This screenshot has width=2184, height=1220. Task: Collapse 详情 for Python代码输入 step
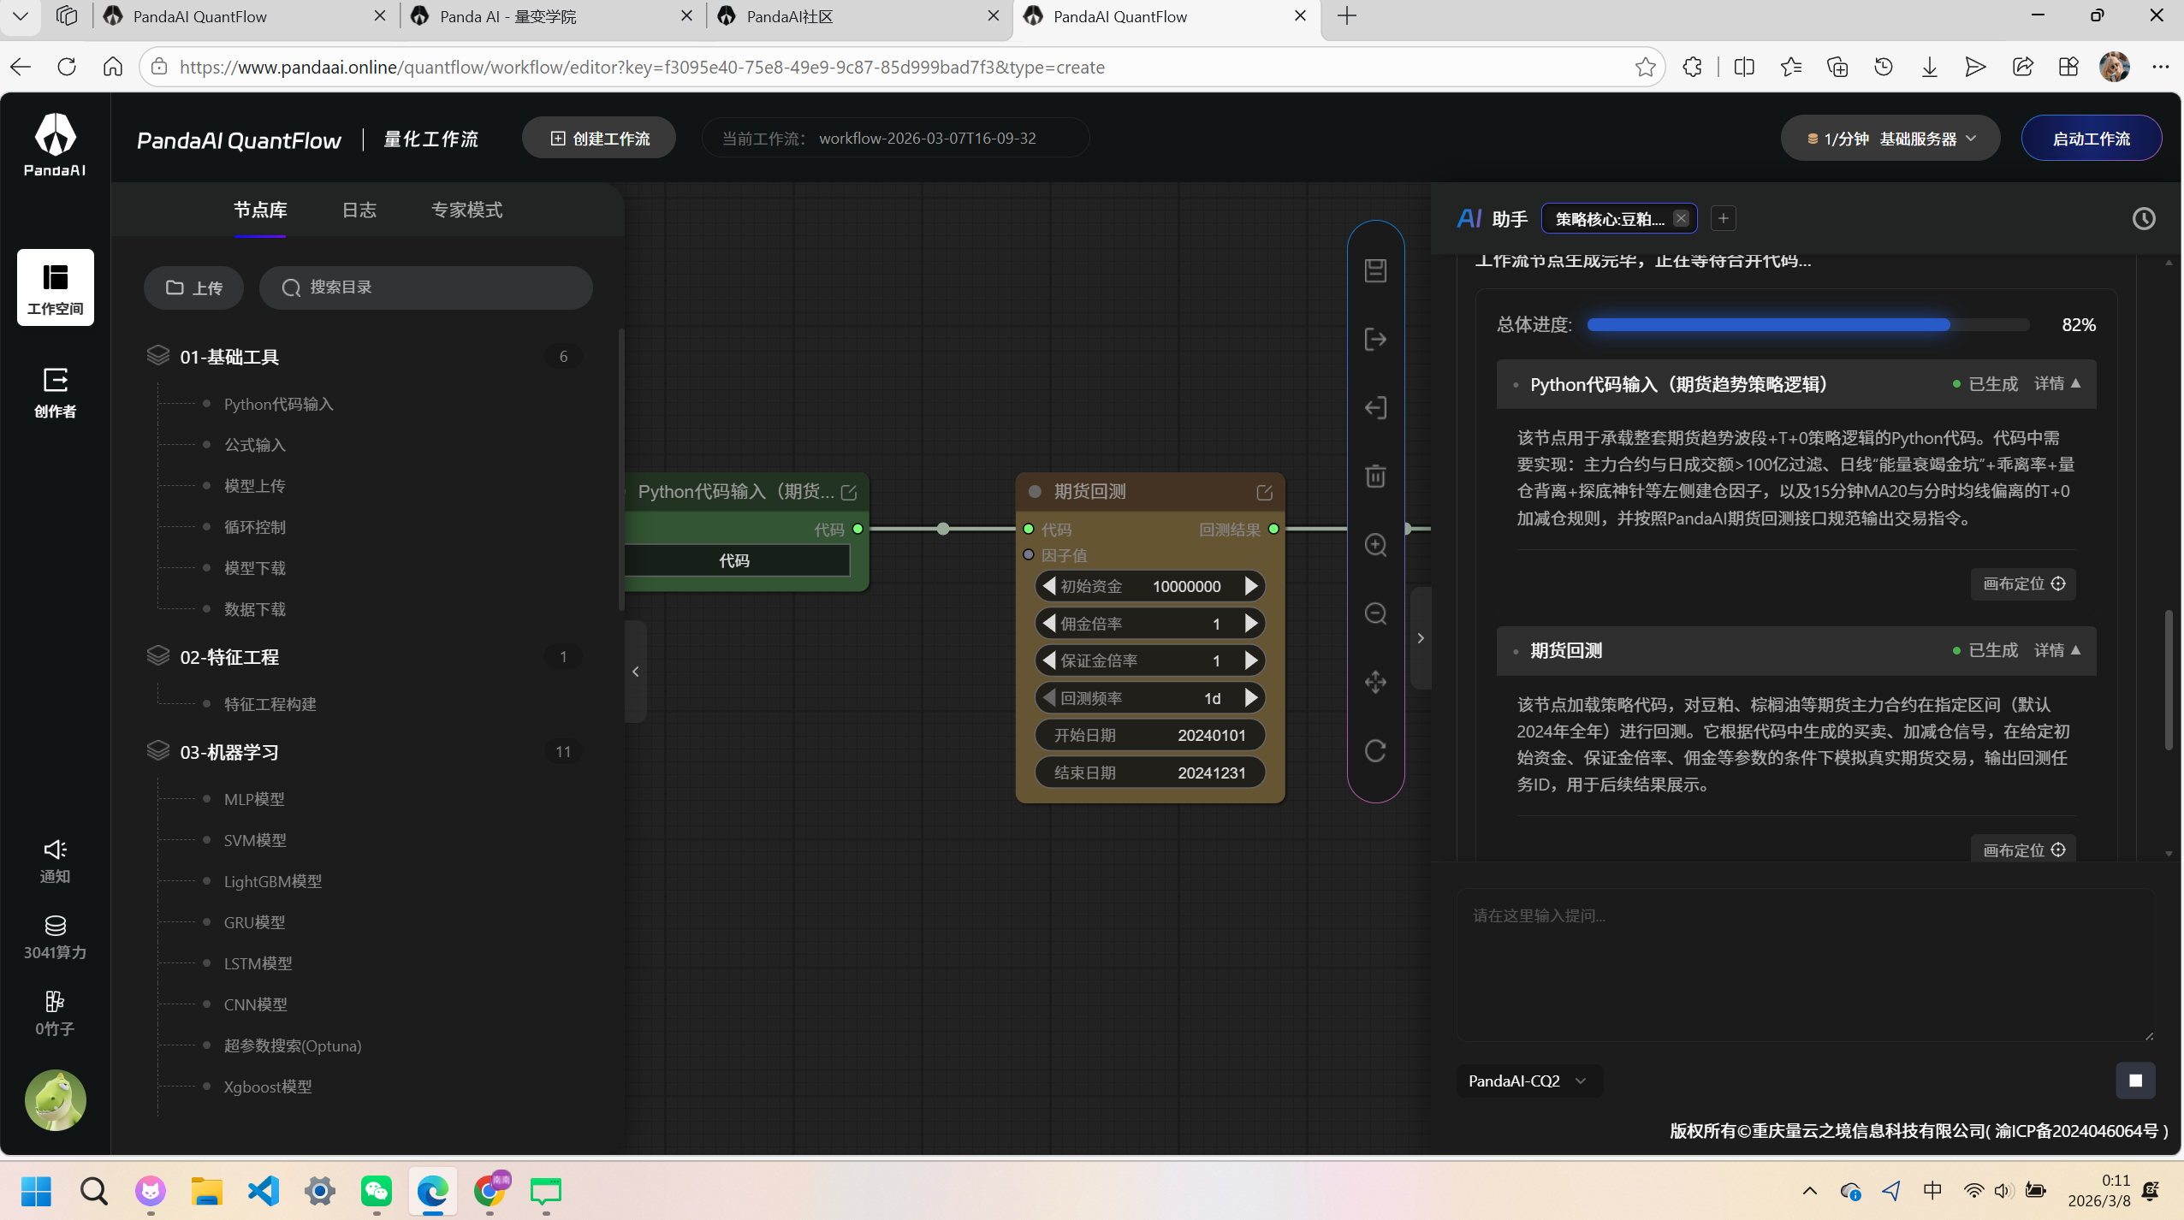pyautogui.click(x=2057, y=383)
